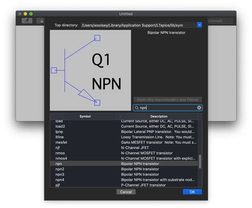Click the magnifier icon in search field
The height and width of the screenshot is (208, 252).
coord(137,108)
